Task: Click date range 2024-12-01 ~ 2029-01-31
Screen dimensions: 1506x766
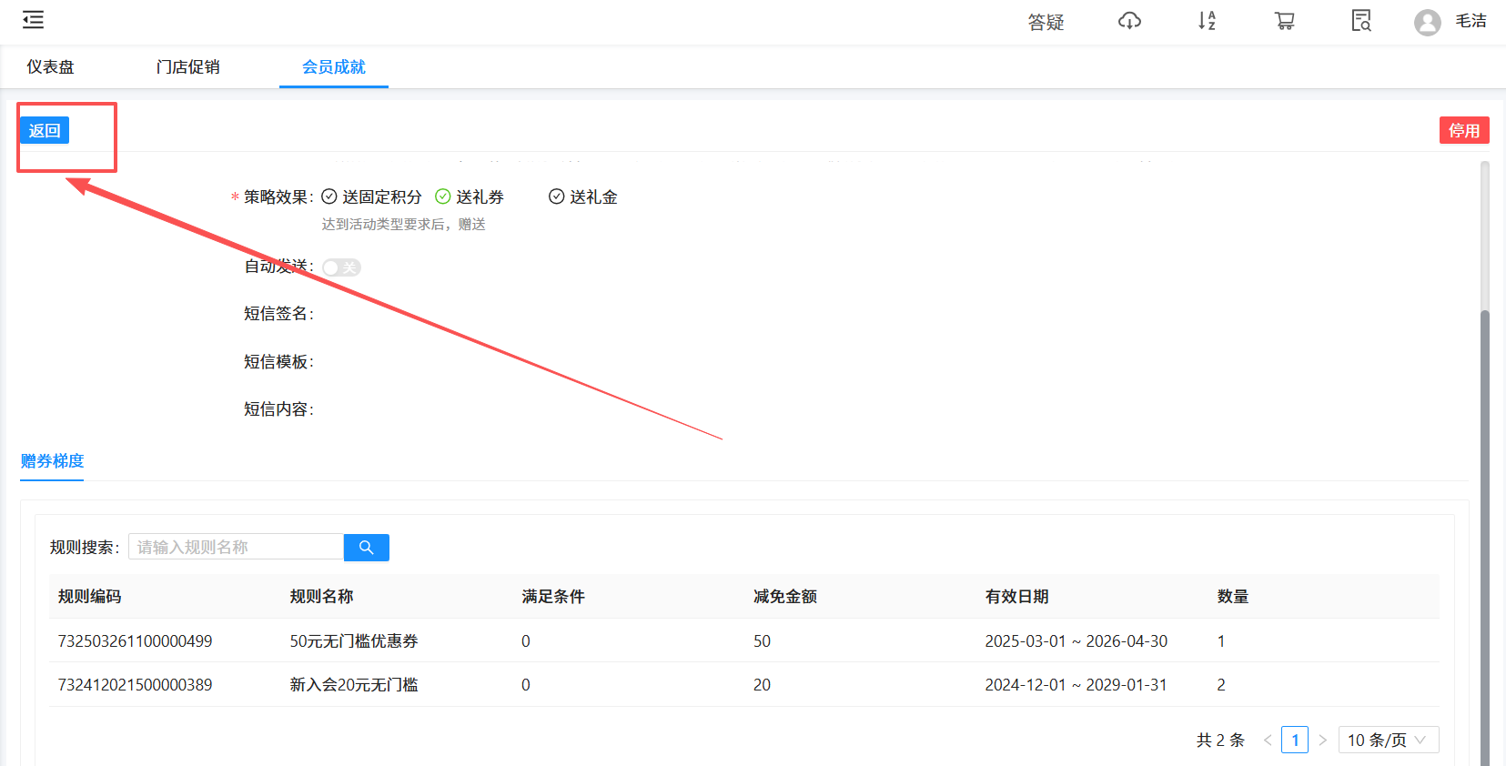Action: pyautogui.click(x=1076, y=685)
